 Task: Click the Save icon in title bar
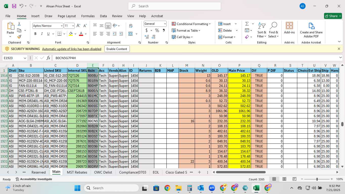click(14, 6)
